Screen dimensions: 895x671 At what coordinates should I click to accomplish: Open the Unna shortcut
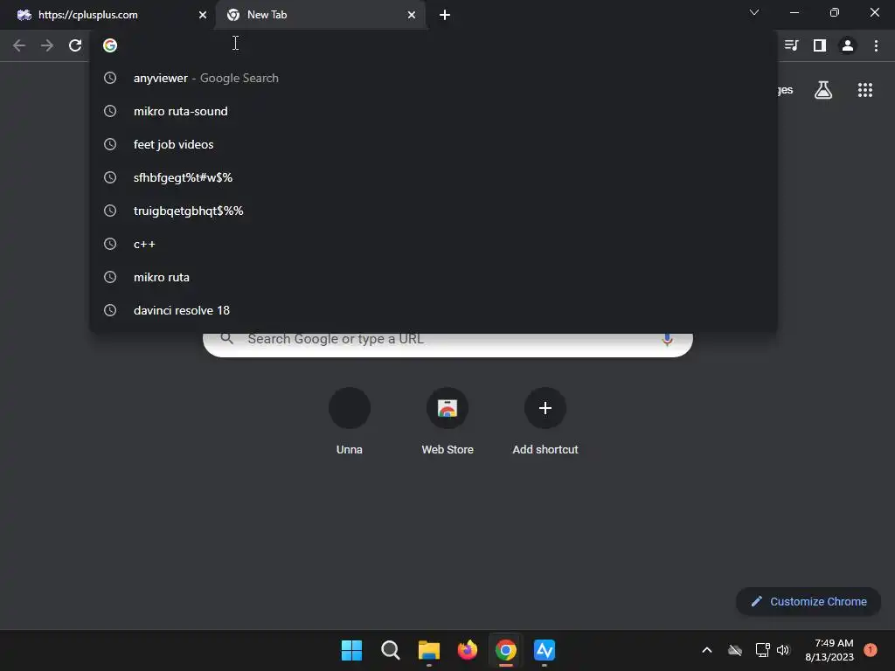350,421
